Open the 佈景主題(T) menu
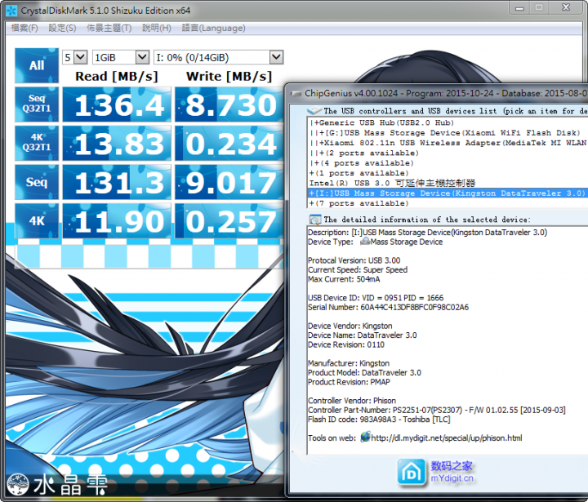588x502 pixels. (x=109, y=28)
